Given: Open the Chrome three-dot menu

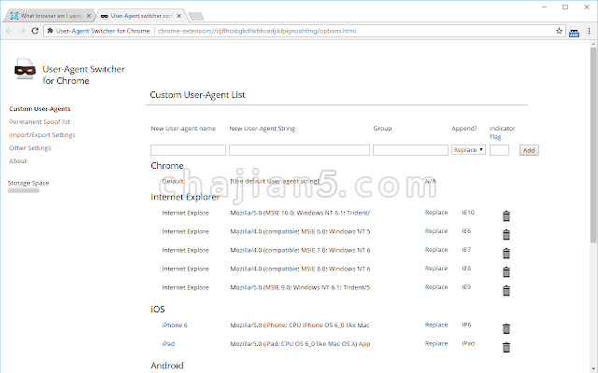Looking at the screenshot, I should point(589,31).
